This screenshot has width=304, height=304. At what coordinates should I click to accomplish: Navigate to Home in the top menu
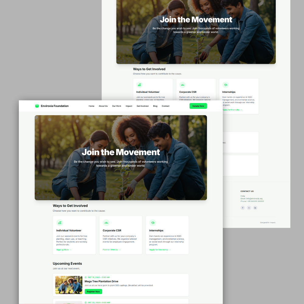92,106
